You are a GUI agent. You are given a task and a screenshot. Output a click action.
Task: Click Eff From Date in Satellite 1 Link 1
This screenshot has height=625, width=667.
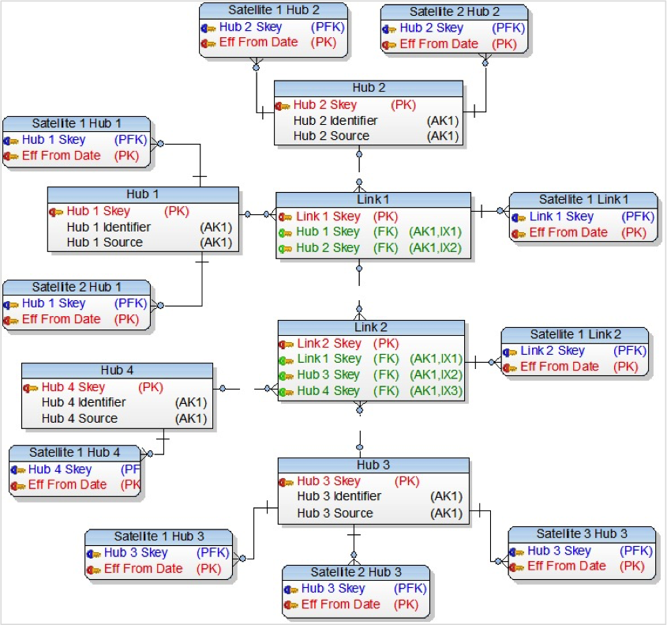point(568,233)
